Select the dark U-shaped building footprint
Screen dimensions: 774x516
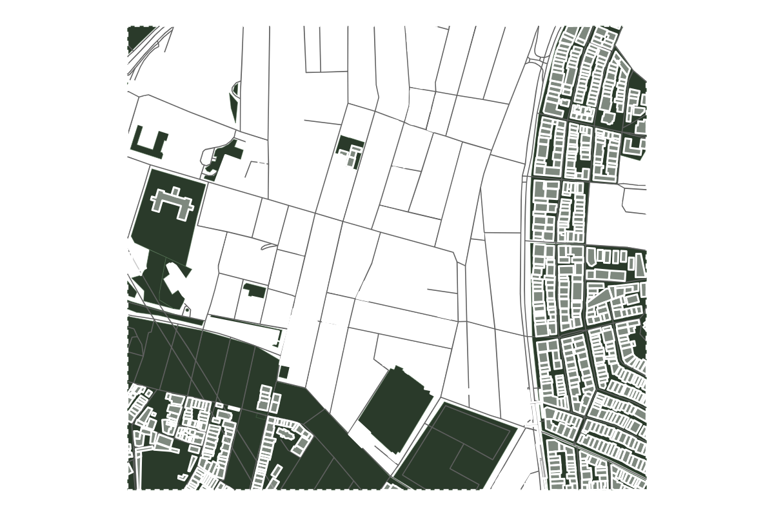click(149, 143)
